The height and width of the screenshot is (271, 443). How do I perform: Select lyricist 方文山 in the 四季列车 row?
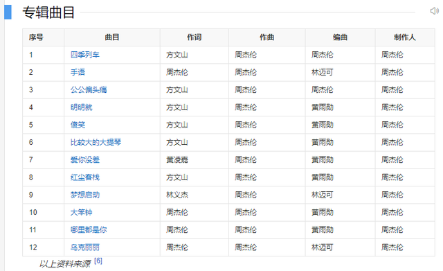point(177,55)
